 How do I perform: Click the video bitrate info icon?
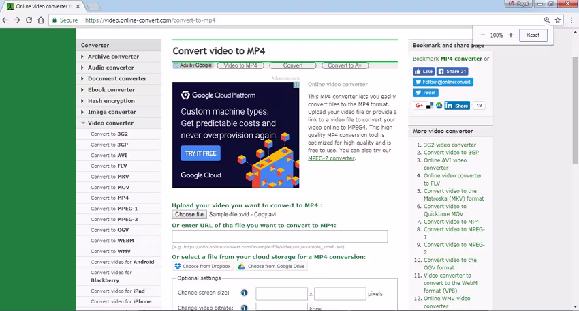coord(244,308)
